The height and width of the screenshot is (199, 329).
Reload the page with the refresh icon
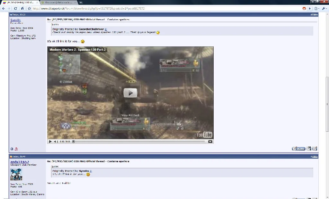point(15,9)
